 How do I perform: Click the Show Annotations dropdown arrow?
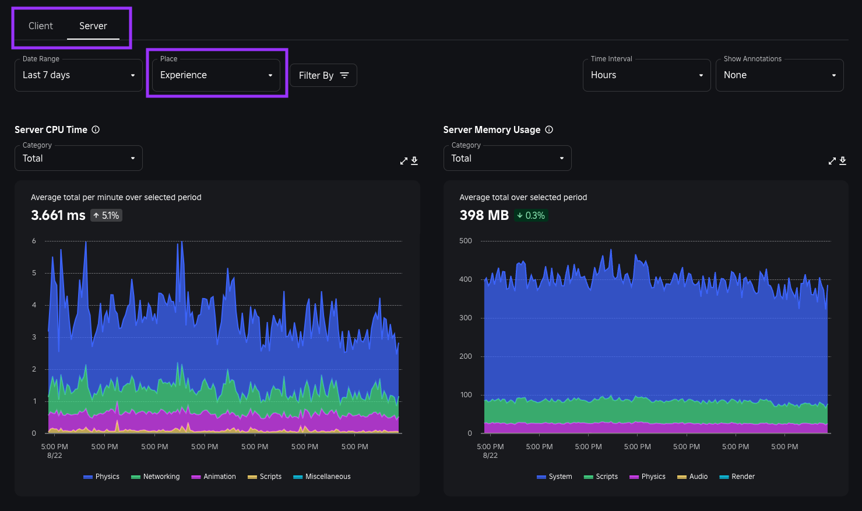pyautogui.click(x=834, y=75)
